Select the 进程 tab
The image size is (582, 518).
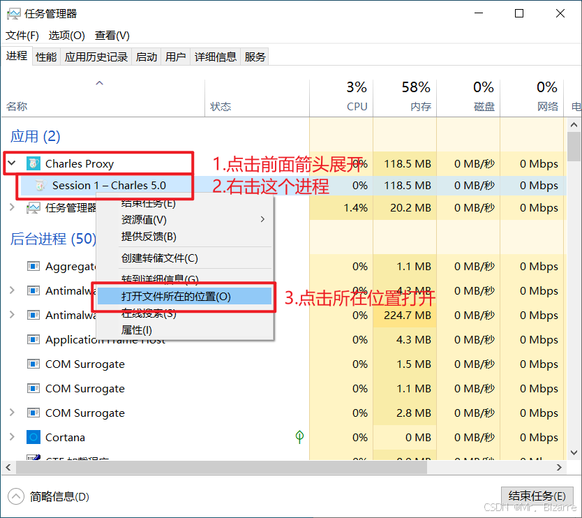click(17, 56)
